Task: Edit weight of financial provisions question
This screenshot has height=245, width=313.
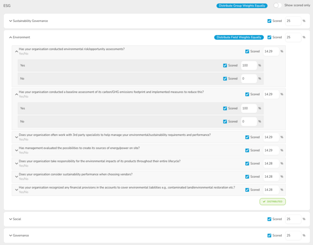Action: [271, 190]
